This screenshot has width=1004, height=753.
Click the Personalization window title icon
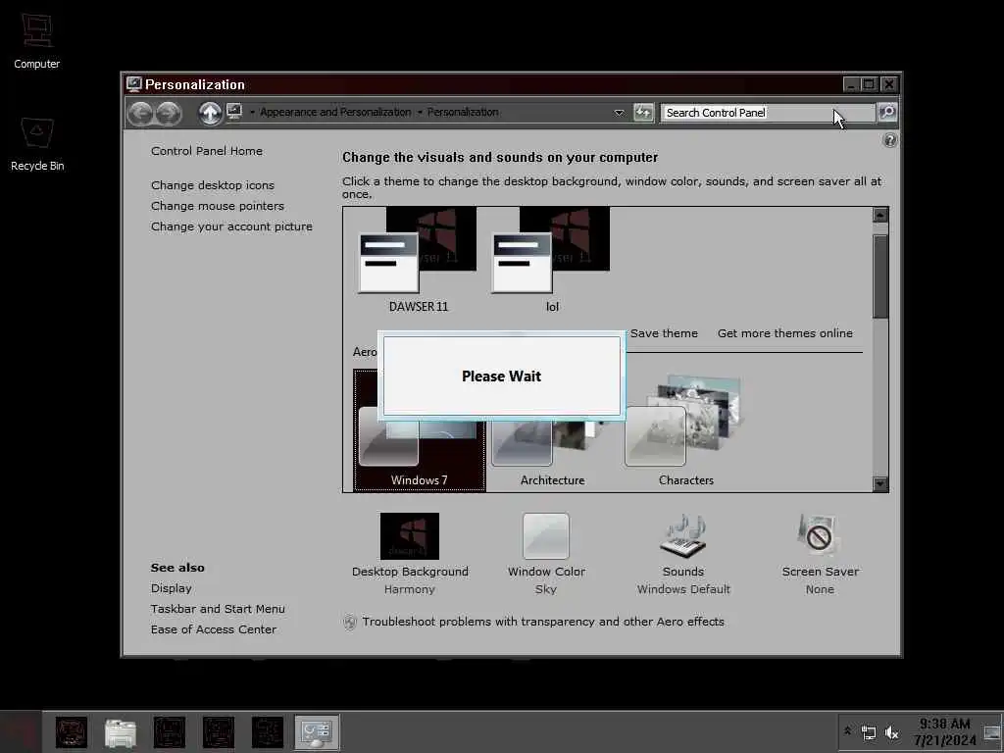[x=133, y=84]
